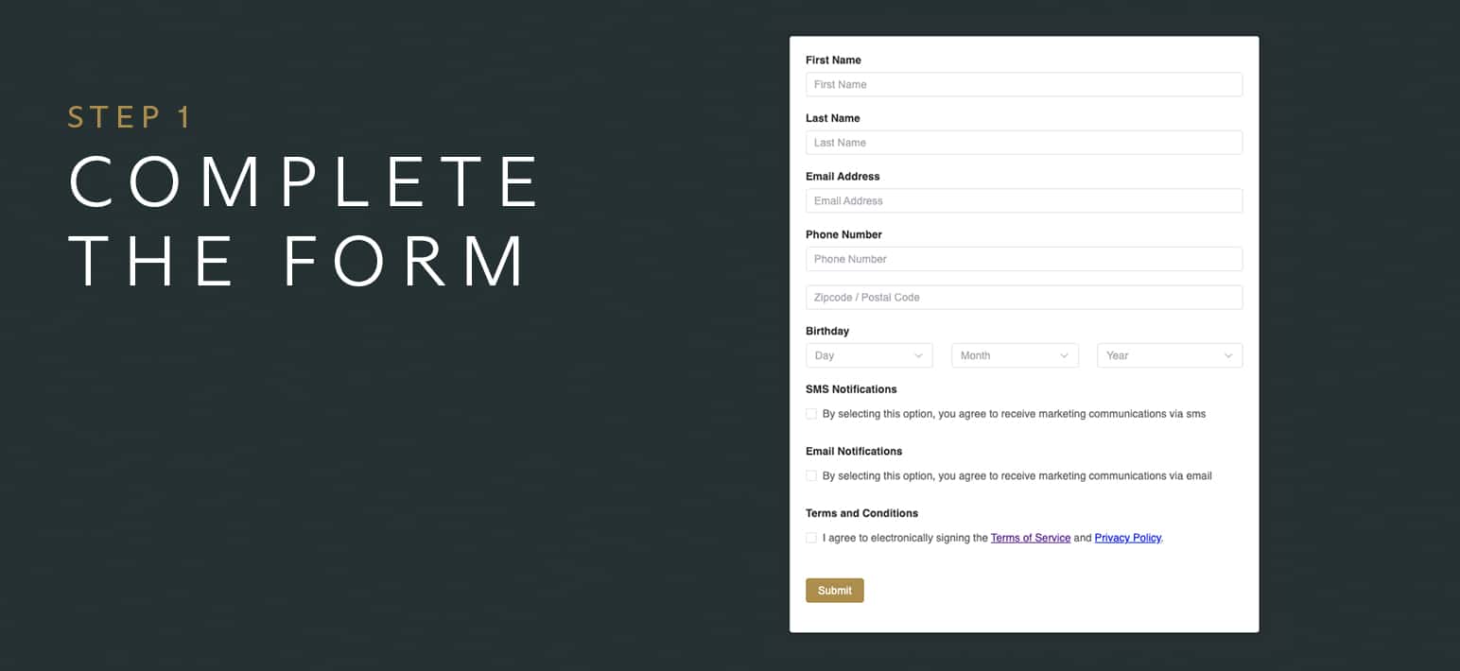Open the Day birthday dropdown
This screenshot has height=671, width=1460.
click(869, 355)
